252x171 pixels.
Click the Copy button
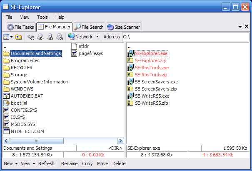point(87,163)
